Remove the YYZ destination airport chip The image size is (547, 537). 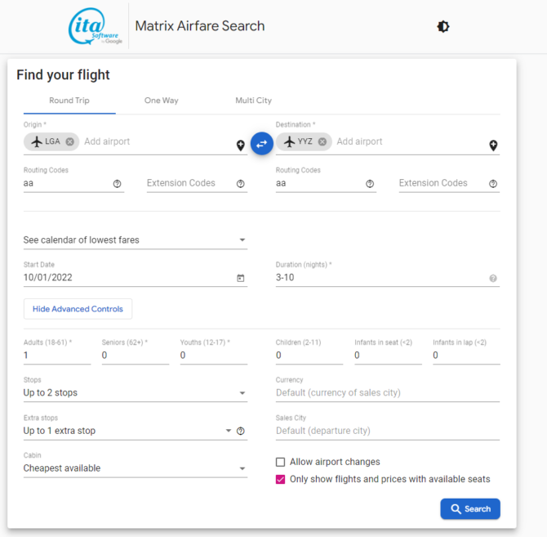pos(322,141)
